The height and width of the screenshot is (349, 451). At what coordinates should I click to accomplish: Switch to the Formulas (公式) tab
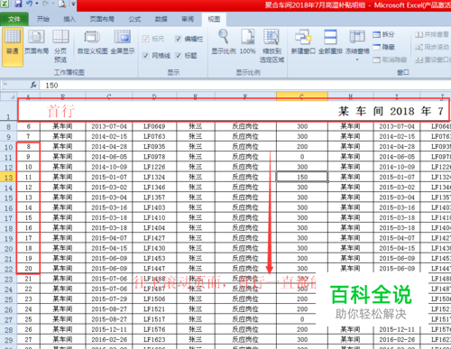click(x=134, y=19)
